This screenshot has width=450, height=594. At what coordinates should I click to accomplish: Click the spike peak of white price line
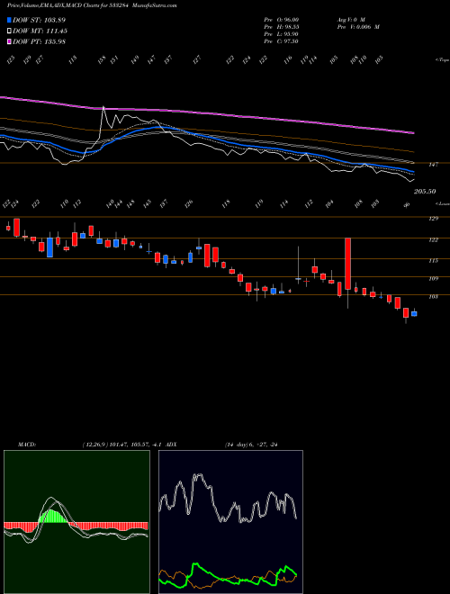pyautogui.click(x=103, y=107)
